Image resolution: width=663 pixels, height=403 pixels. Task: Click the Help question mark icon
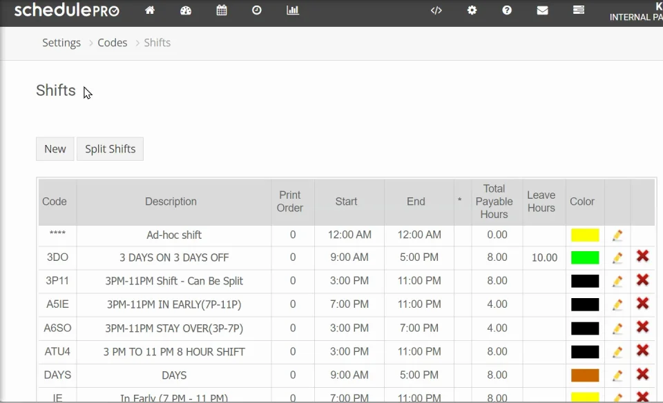(x=507, y=10)
